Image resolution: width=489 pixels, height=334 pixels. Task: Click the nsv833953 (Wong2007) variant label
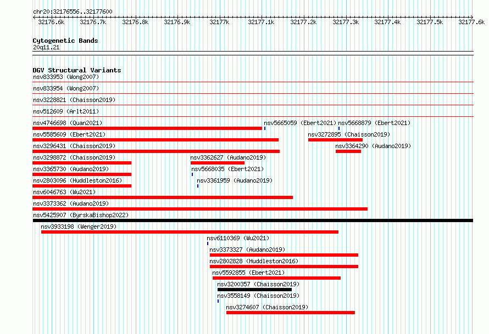coord(66,77)
